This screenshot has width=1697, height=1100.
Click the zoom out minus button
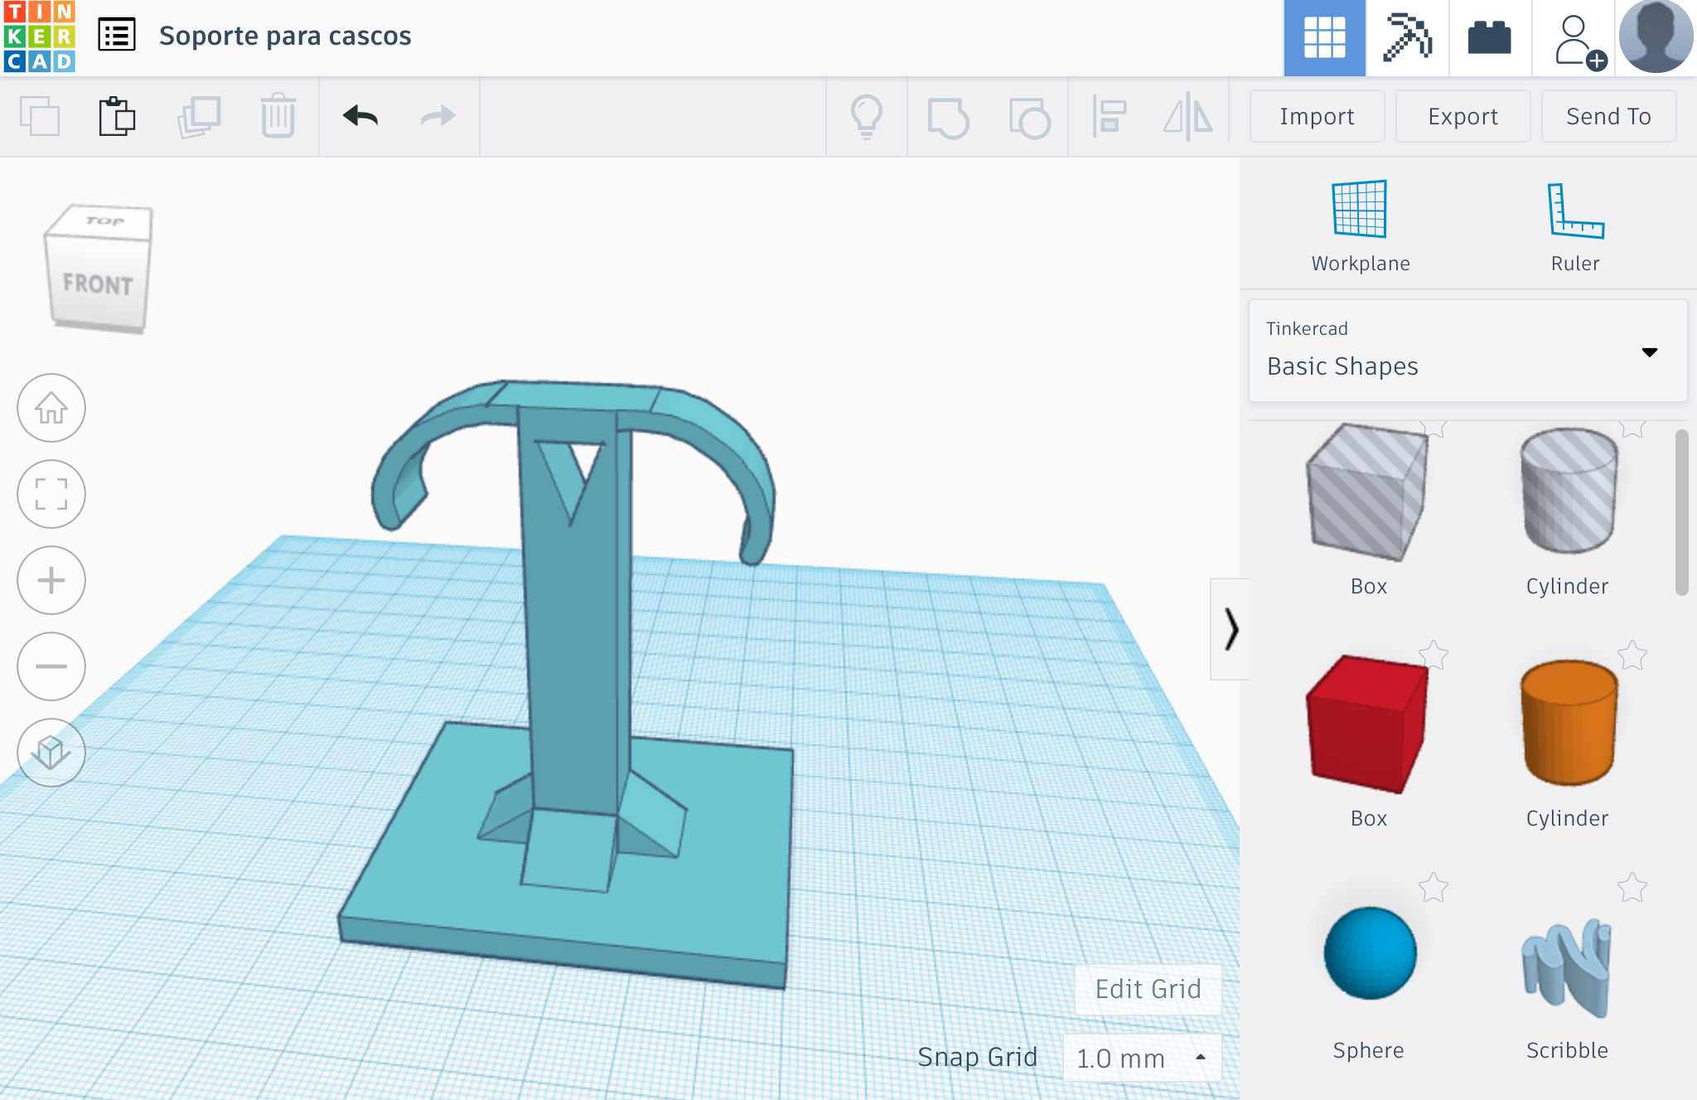coord(51,666)
